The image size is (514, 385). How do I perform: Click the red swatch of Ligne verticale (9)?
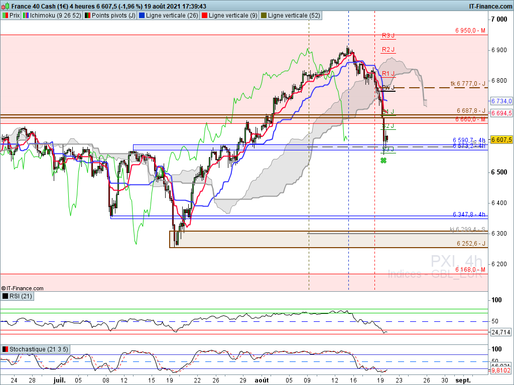[204, 16]
